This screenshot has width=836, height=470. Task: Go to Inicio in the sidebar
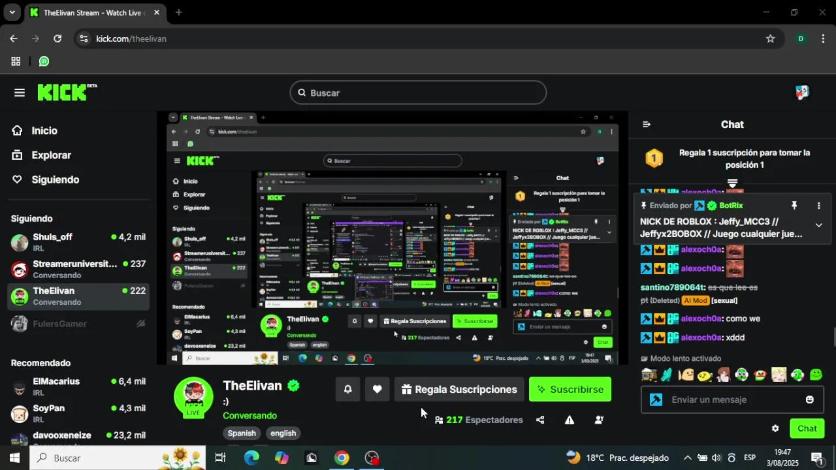(35, 131)
